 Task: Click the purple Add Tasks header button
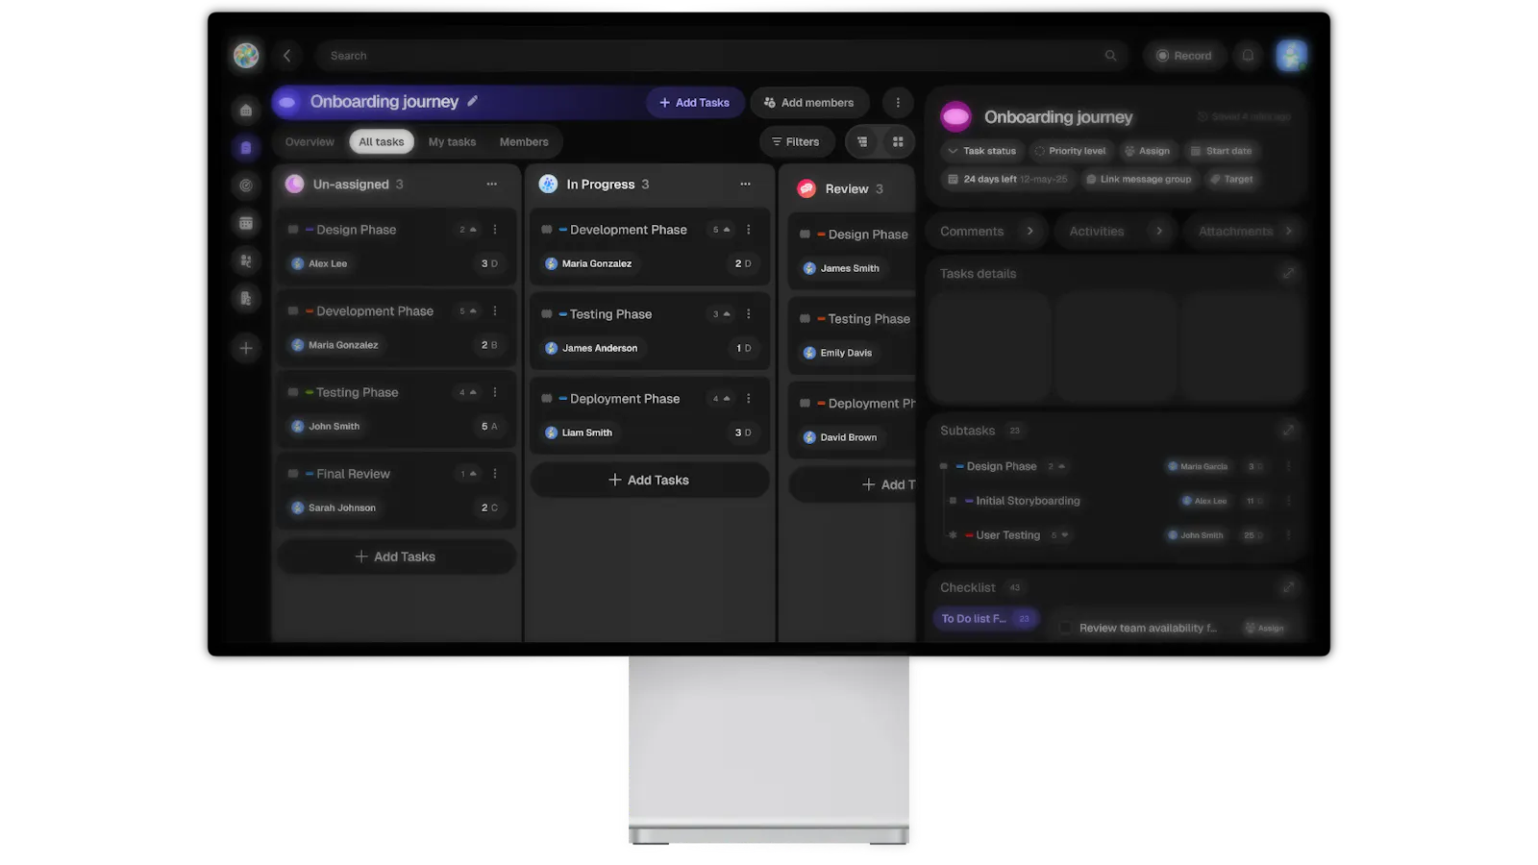click(x=694, y=103)
